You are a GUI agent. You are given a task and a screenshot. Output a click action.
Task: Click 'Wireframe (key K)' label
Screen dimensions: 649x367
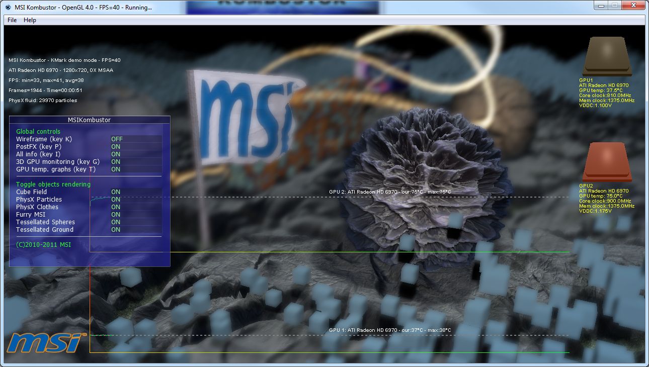point(44,139)
